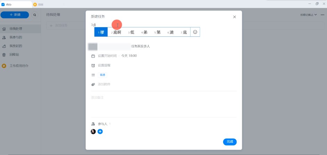Choose IME candidate 6 滴
This screenshot has height=155, width=327.
[x=170, y=32]
